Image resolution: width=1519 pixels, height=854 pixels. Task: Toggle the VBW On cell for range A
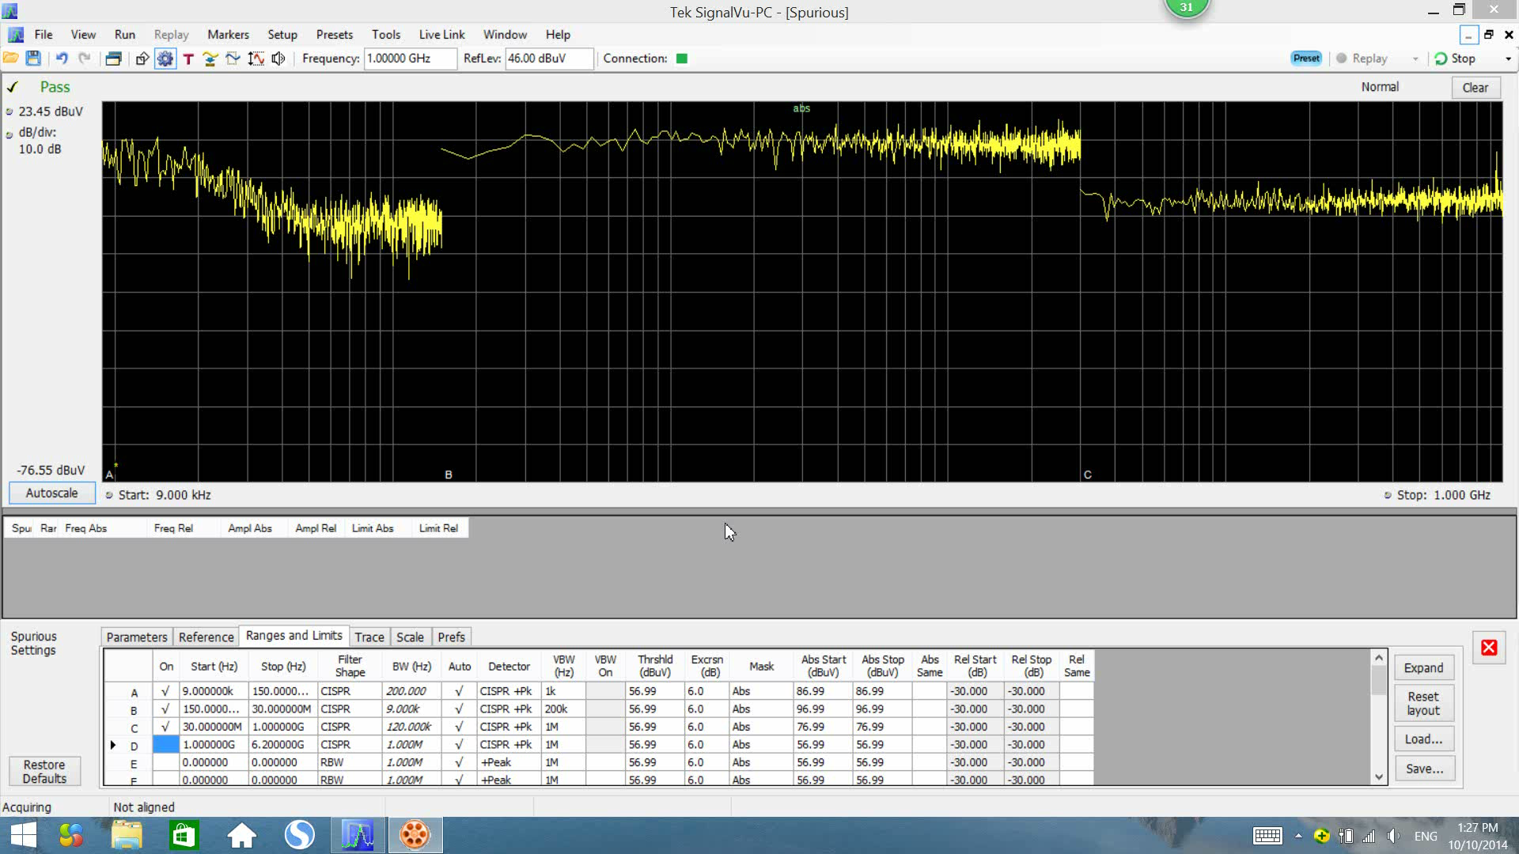click(x=605, y=691)
